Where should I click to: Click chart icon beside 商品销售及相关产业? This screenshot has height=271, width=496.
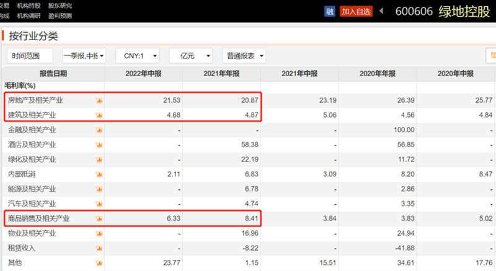[x=99, y=218]
